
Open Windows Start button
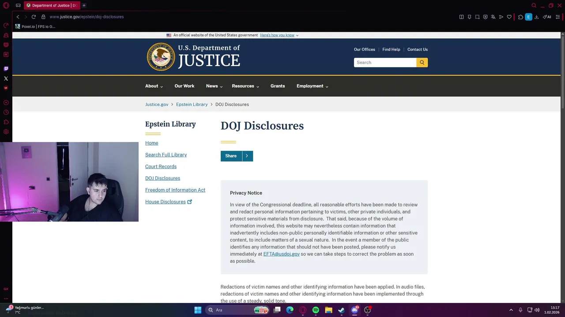(x=198, y=310)
